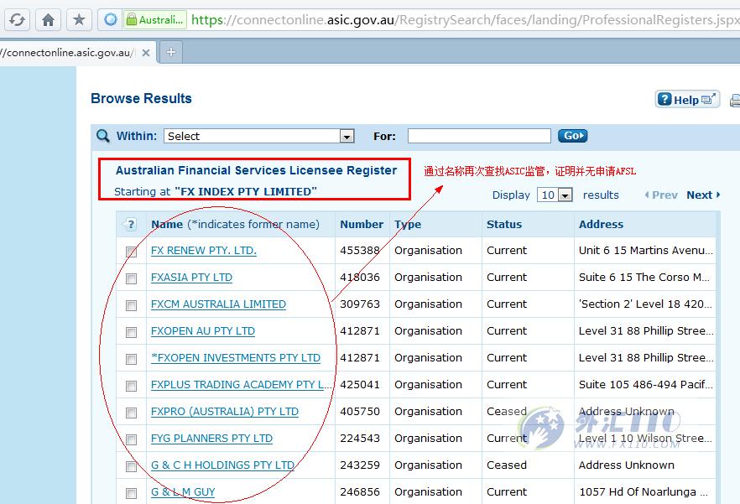The width and height of the screenshot is (740, 504).
Task: Open the Display results count dropdown
Action: pyautogui.click(x=555, y=195)
